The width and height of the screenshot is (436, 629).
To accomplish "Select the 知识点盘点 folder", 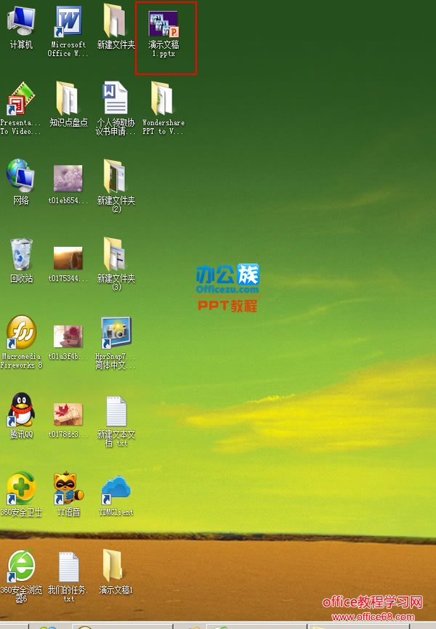I will (68, 99).
